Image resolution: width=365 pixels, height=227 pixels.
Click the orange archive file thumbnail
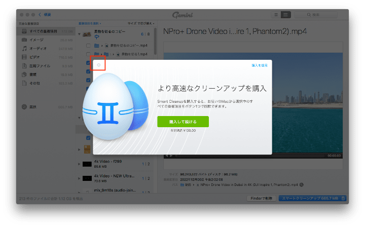(x=87, y=149)
